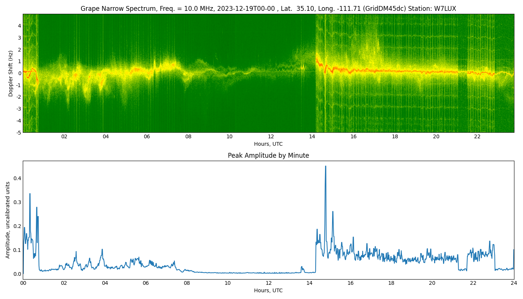
Task: Click the 22 hour tick below the spectrogram
Action: (477, 137)
